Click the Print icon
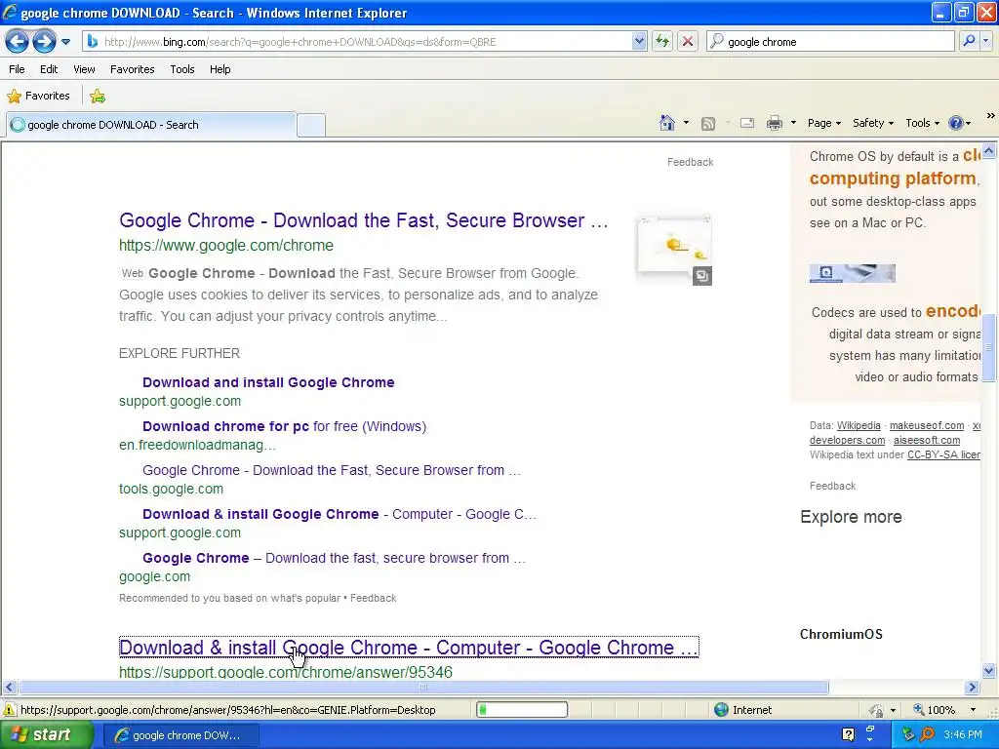Image resolution: width=999 pixels, height=749 pixels. [775, 124]
